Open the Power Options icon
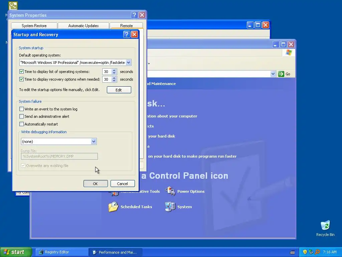342x257 pixels. click(x=170, y=191)
